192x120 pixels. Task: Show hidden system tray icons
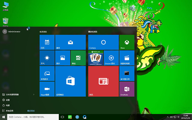tap(168, 117)
